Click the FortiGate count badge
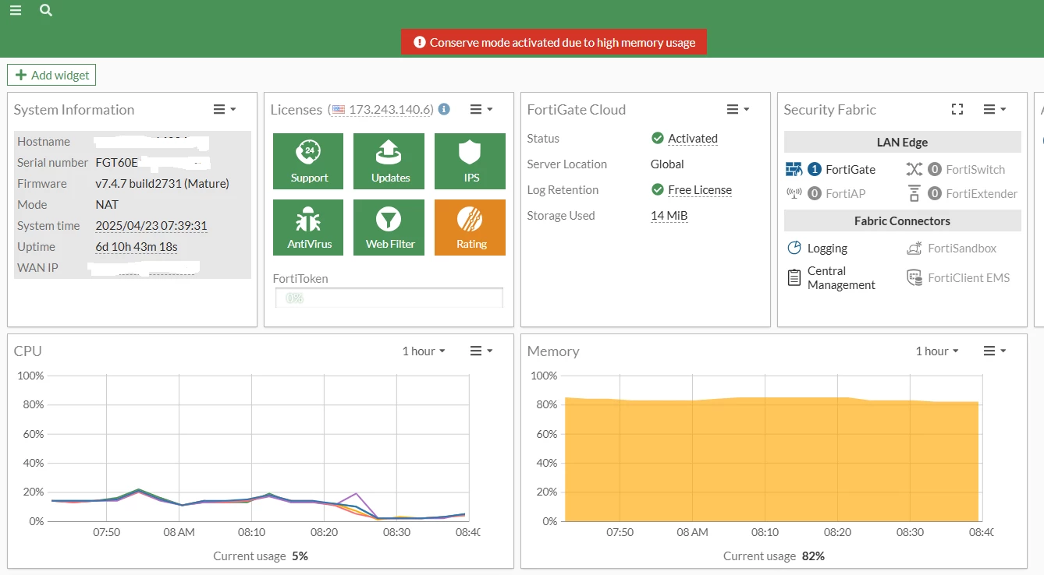 tap(815, 169)
